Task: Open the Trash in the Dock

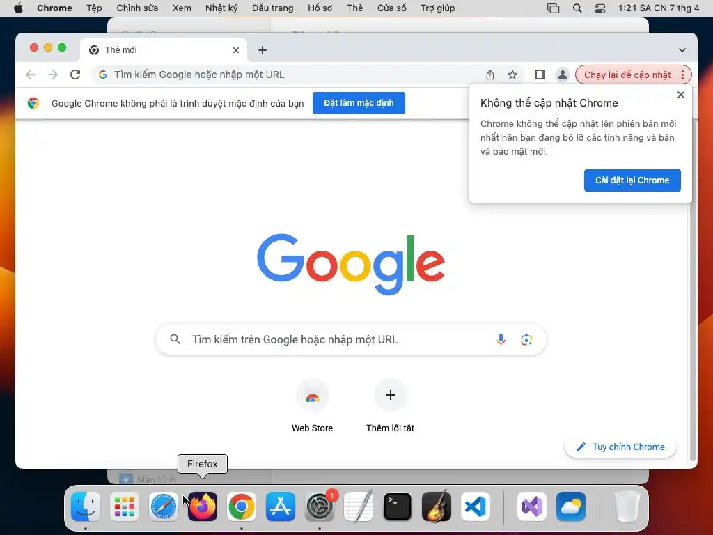Action: 627,506
